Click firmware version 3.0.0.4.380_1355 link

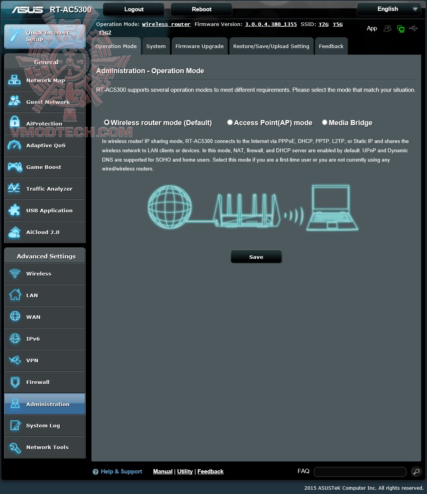(x=271, y=24)
